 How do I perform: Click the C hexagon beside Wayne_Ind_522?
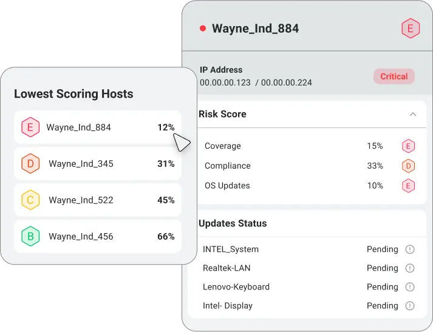30,200
